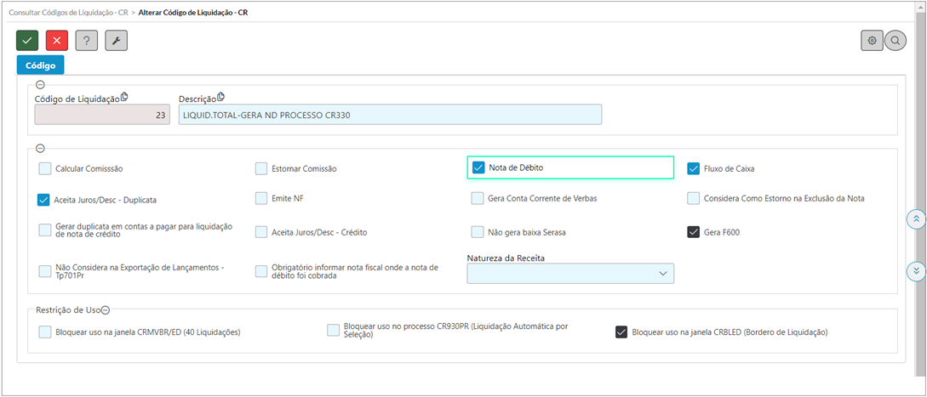The image size is (927, 397).
Task: Collapse the checkbox options section with the minus
Action: (40, 148)
